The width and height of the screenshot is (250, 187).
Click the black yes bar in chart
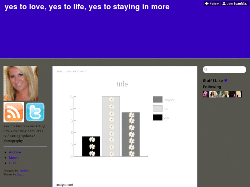tap(91, 147)
